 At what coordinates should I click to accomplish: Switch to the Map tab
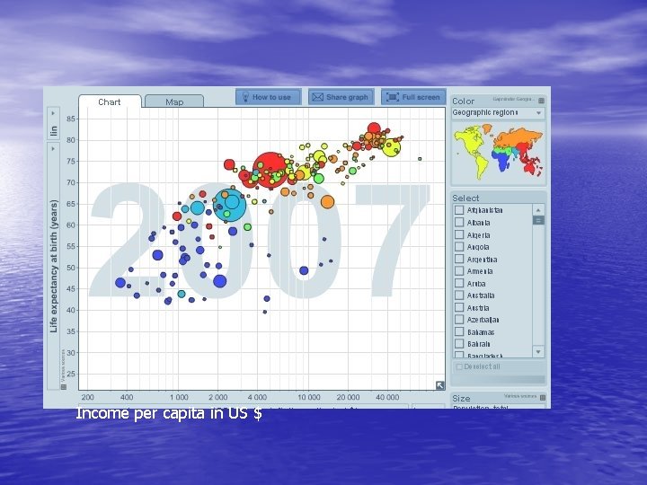tap(174, 101)
